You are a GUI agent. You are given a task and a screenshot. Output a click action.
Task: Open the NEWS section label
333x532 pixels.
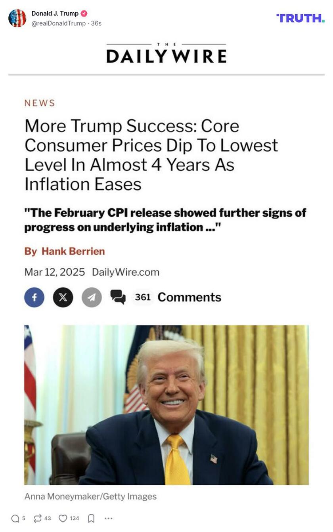pos(39,103)
